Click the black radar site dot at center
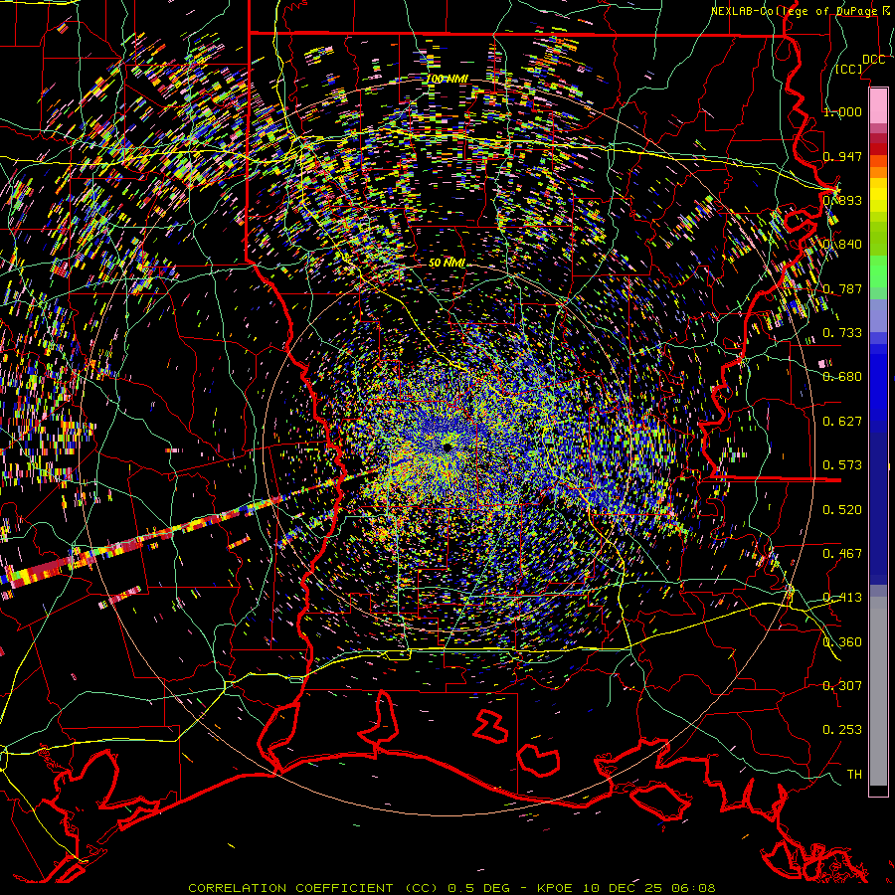This screenshot has height=895, width=895. coord(447,447)
